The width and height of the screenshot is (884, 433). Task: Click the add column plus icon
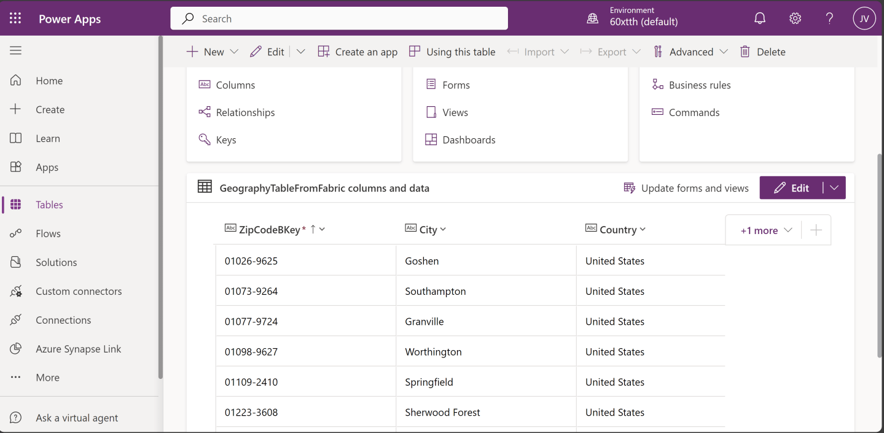pyautogui.click(x=816, y=230)
